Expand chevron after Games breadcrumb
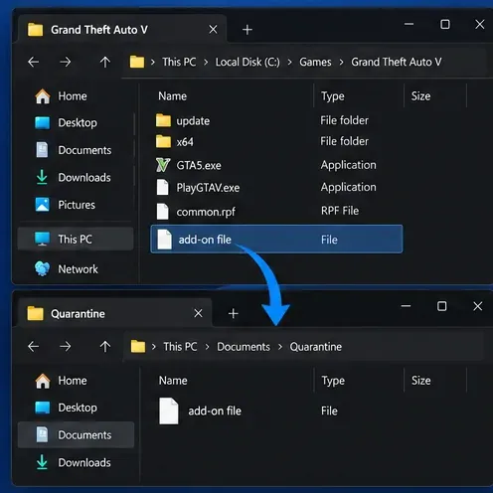This screenshot has width=493, height=493. click(341, 63)
